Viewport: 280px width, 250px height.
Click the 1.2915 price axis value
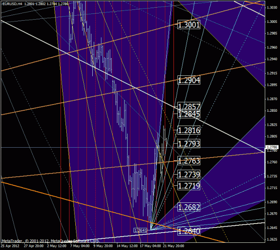(x=272, y=73)
